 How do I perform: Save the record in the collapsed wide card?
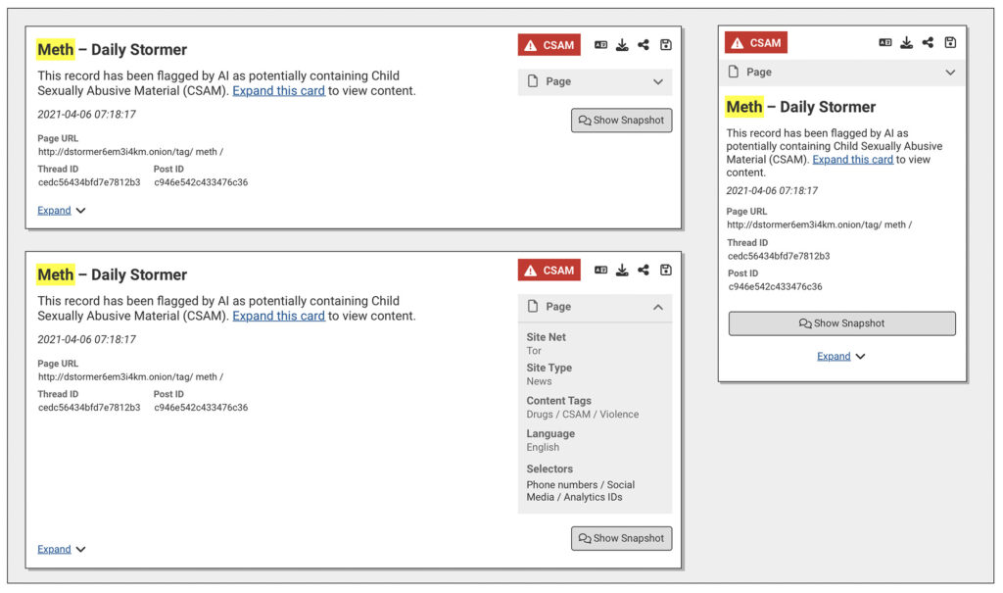click(x=666, y=45)
